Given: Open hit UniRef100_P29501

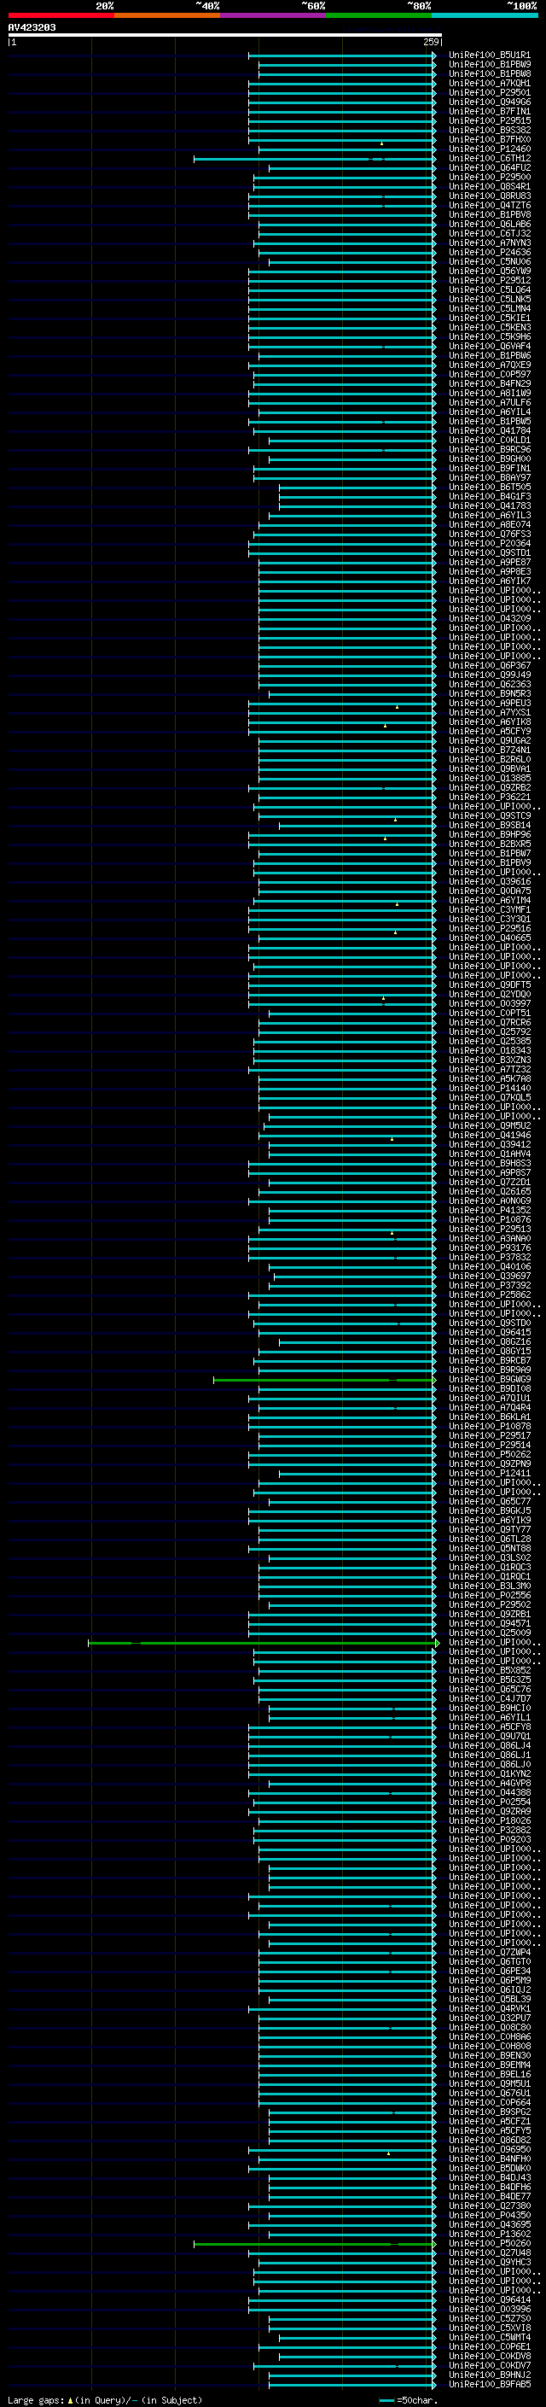Looking at the screenshot, I should 489,92.
